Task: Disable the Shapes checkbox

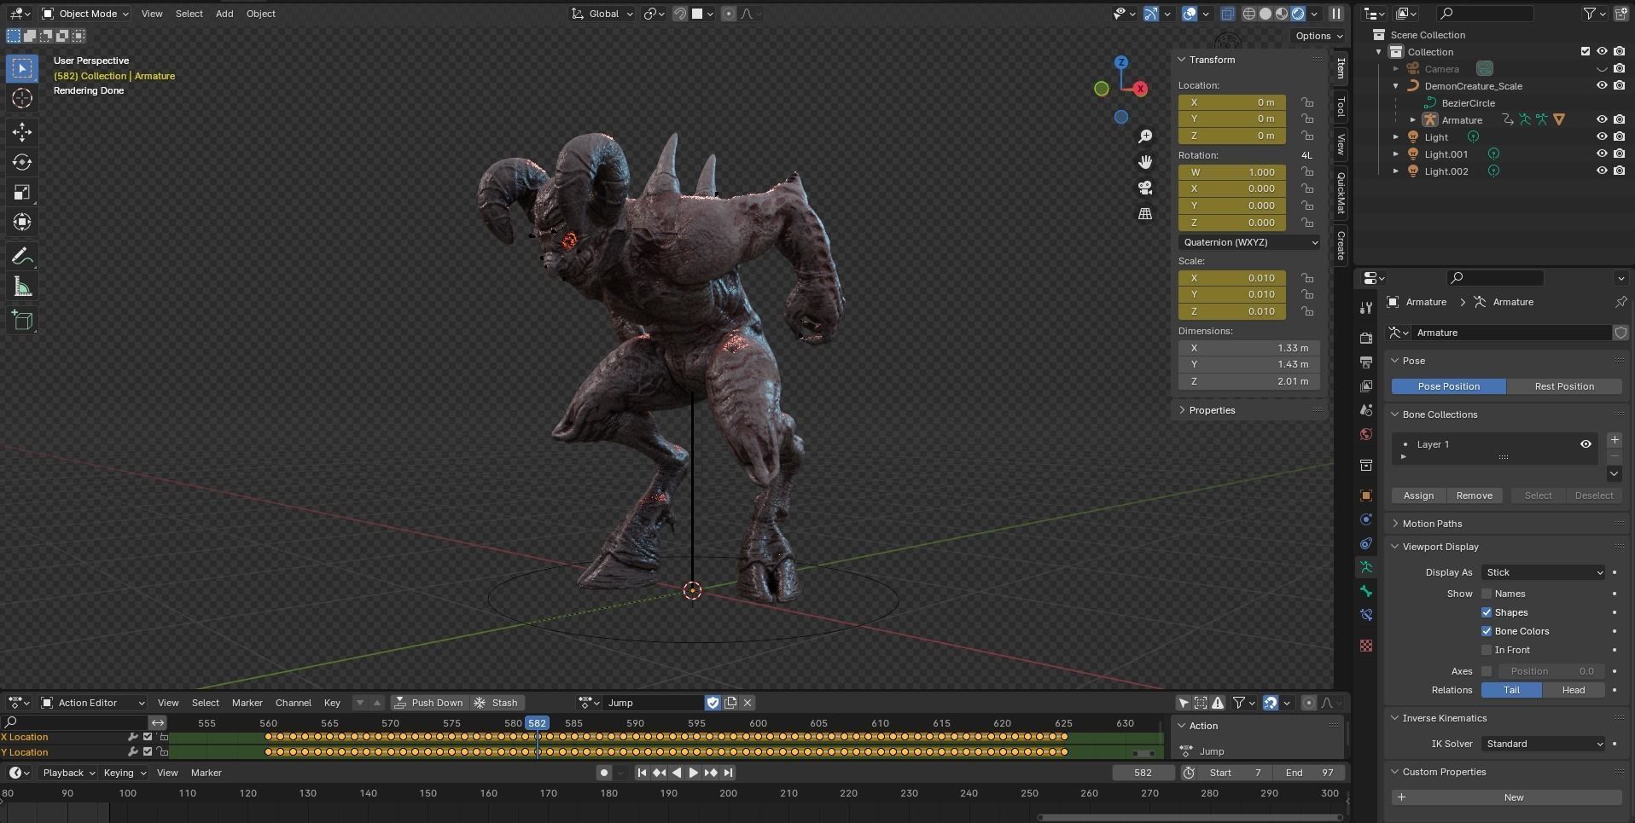Action: coord(1487,612)
